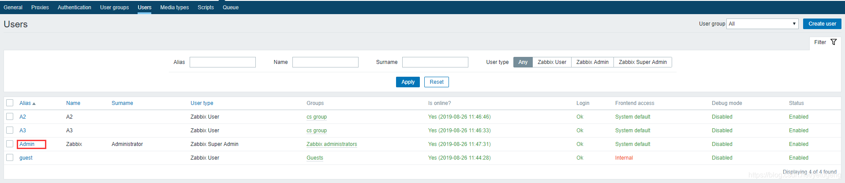Focus the Surname filter field

(435, 62)
